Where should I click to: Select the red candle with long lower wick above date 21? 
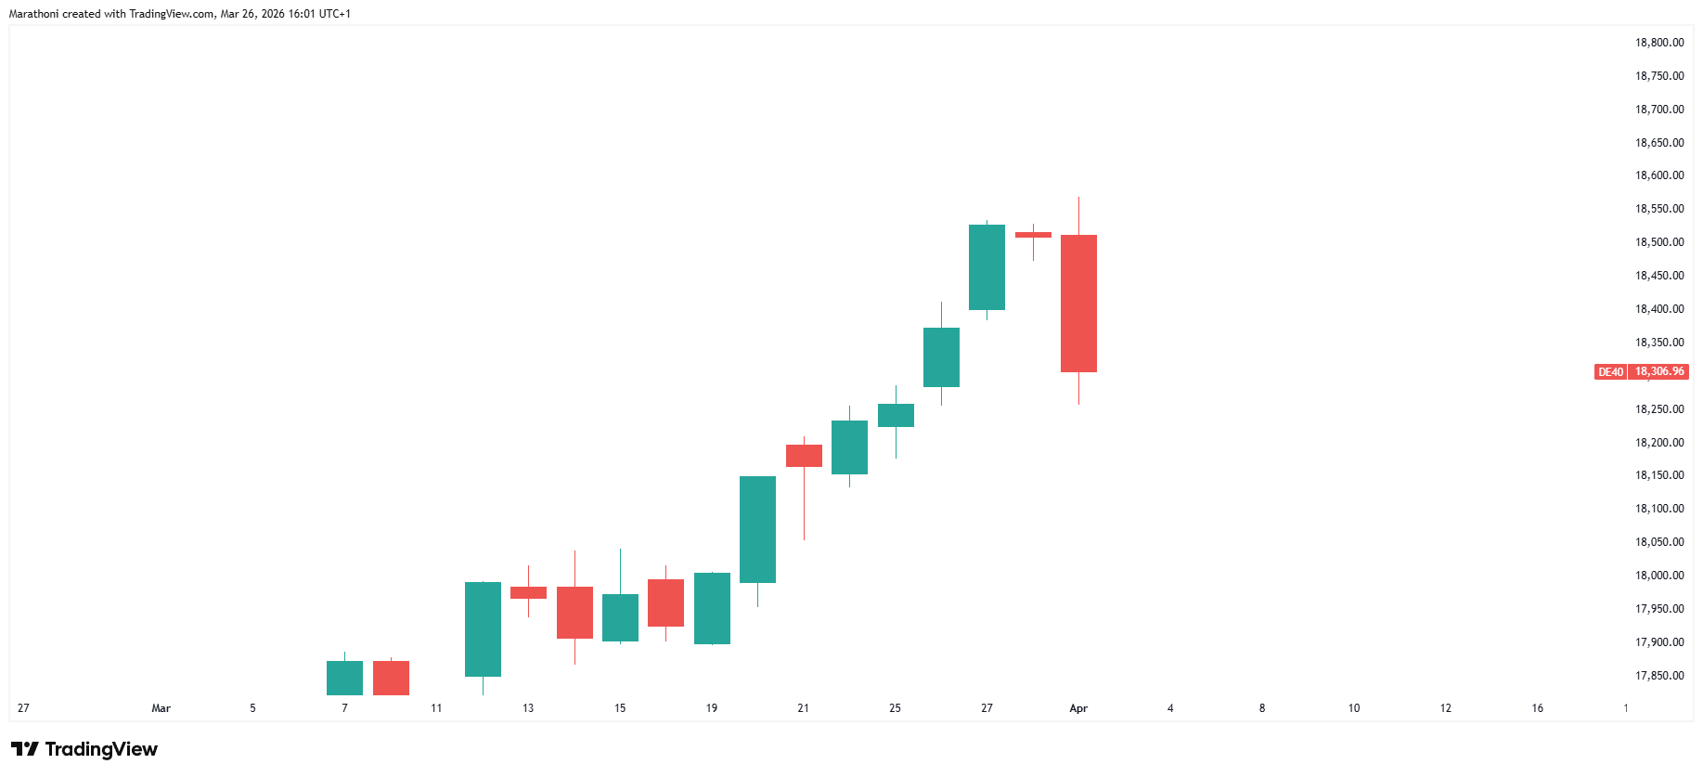[804, 456]
